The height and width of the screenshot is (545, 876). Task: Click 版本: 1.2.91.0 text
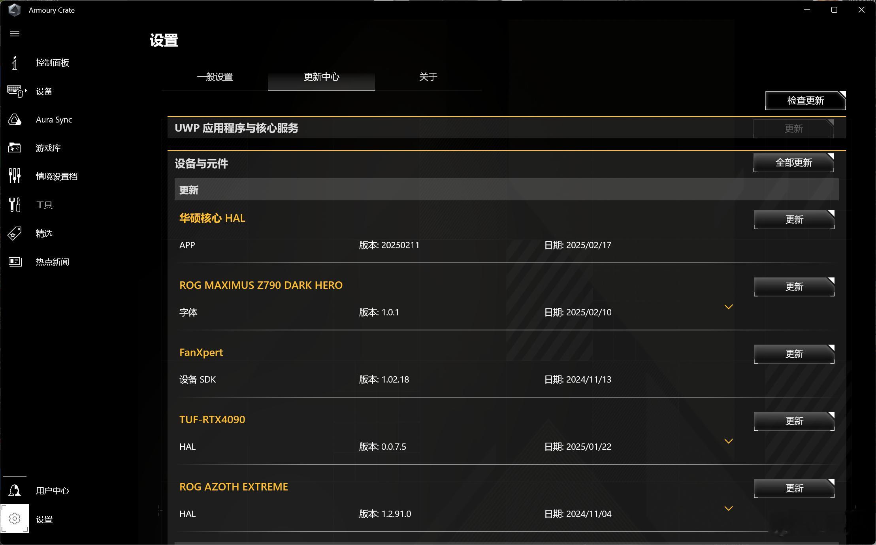(x=385, y=514)
